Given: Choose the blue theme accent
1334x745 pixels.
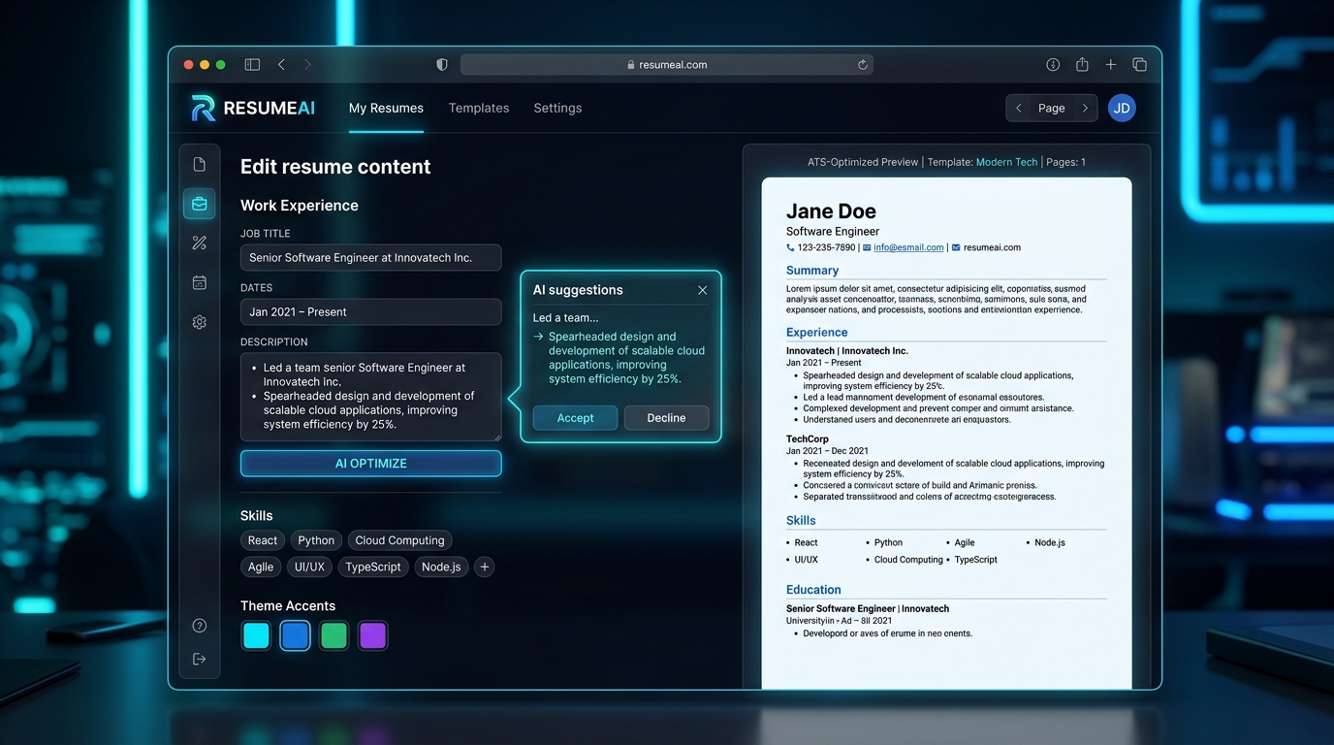Looking at the screenshot, I should coord(295,635).
